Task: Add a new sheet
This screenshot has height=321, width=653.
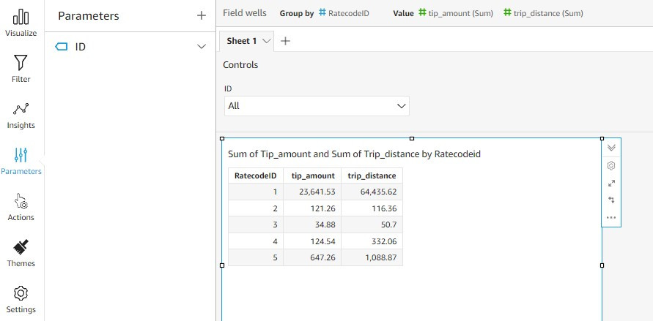Action: click(x=286, y=41)
